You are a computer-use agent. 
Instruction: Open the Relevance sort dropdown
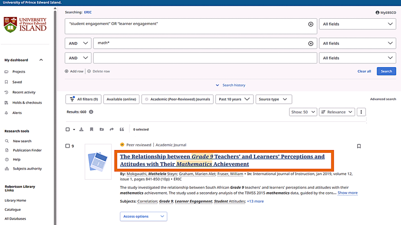tap(337, 112)
